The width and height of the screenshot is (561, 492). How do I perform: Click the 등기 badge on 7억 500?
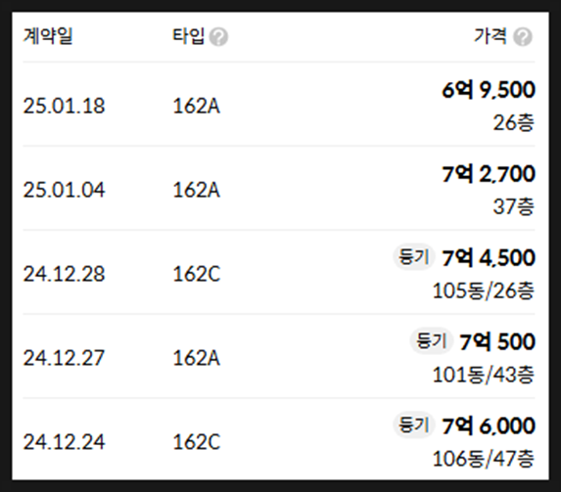(x=431, y=340)
